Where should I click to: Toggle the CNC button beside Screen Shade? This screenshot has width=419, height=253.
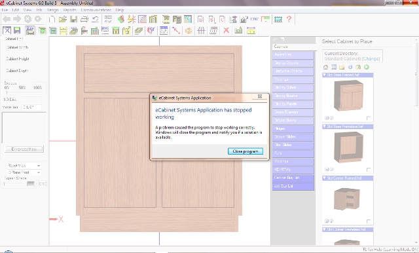click(x=43, y=184)
